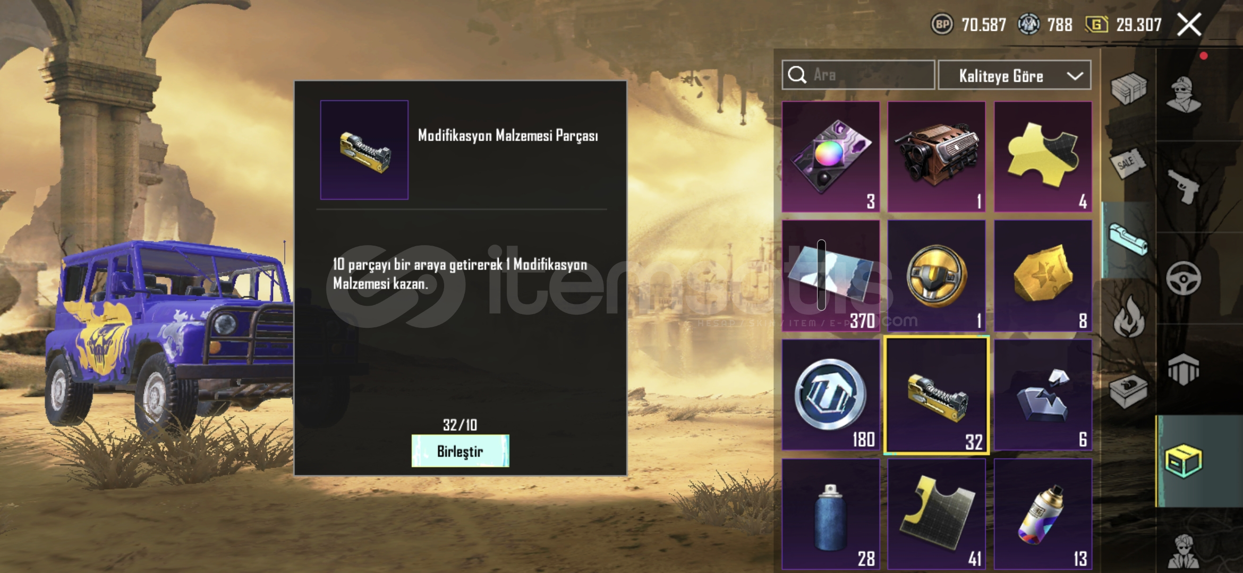Open the crate box sub-category at top

click(x=1128, y=88)
